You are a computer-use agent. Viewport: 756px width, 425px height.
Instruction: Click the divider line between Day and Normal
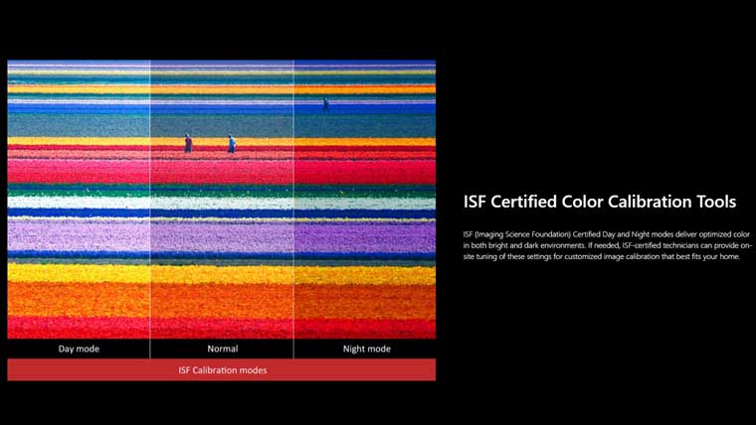point(150,199)
